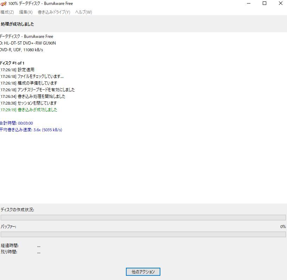
Task: Click the 0% buffer percentage value
Action: (283, 227)
